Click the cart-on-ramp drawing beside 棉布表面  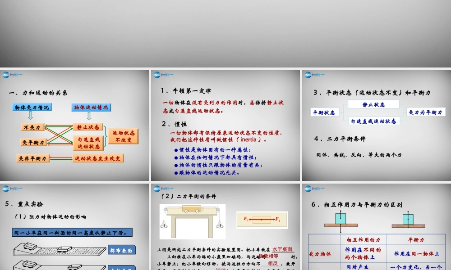(x=60, y=249)
